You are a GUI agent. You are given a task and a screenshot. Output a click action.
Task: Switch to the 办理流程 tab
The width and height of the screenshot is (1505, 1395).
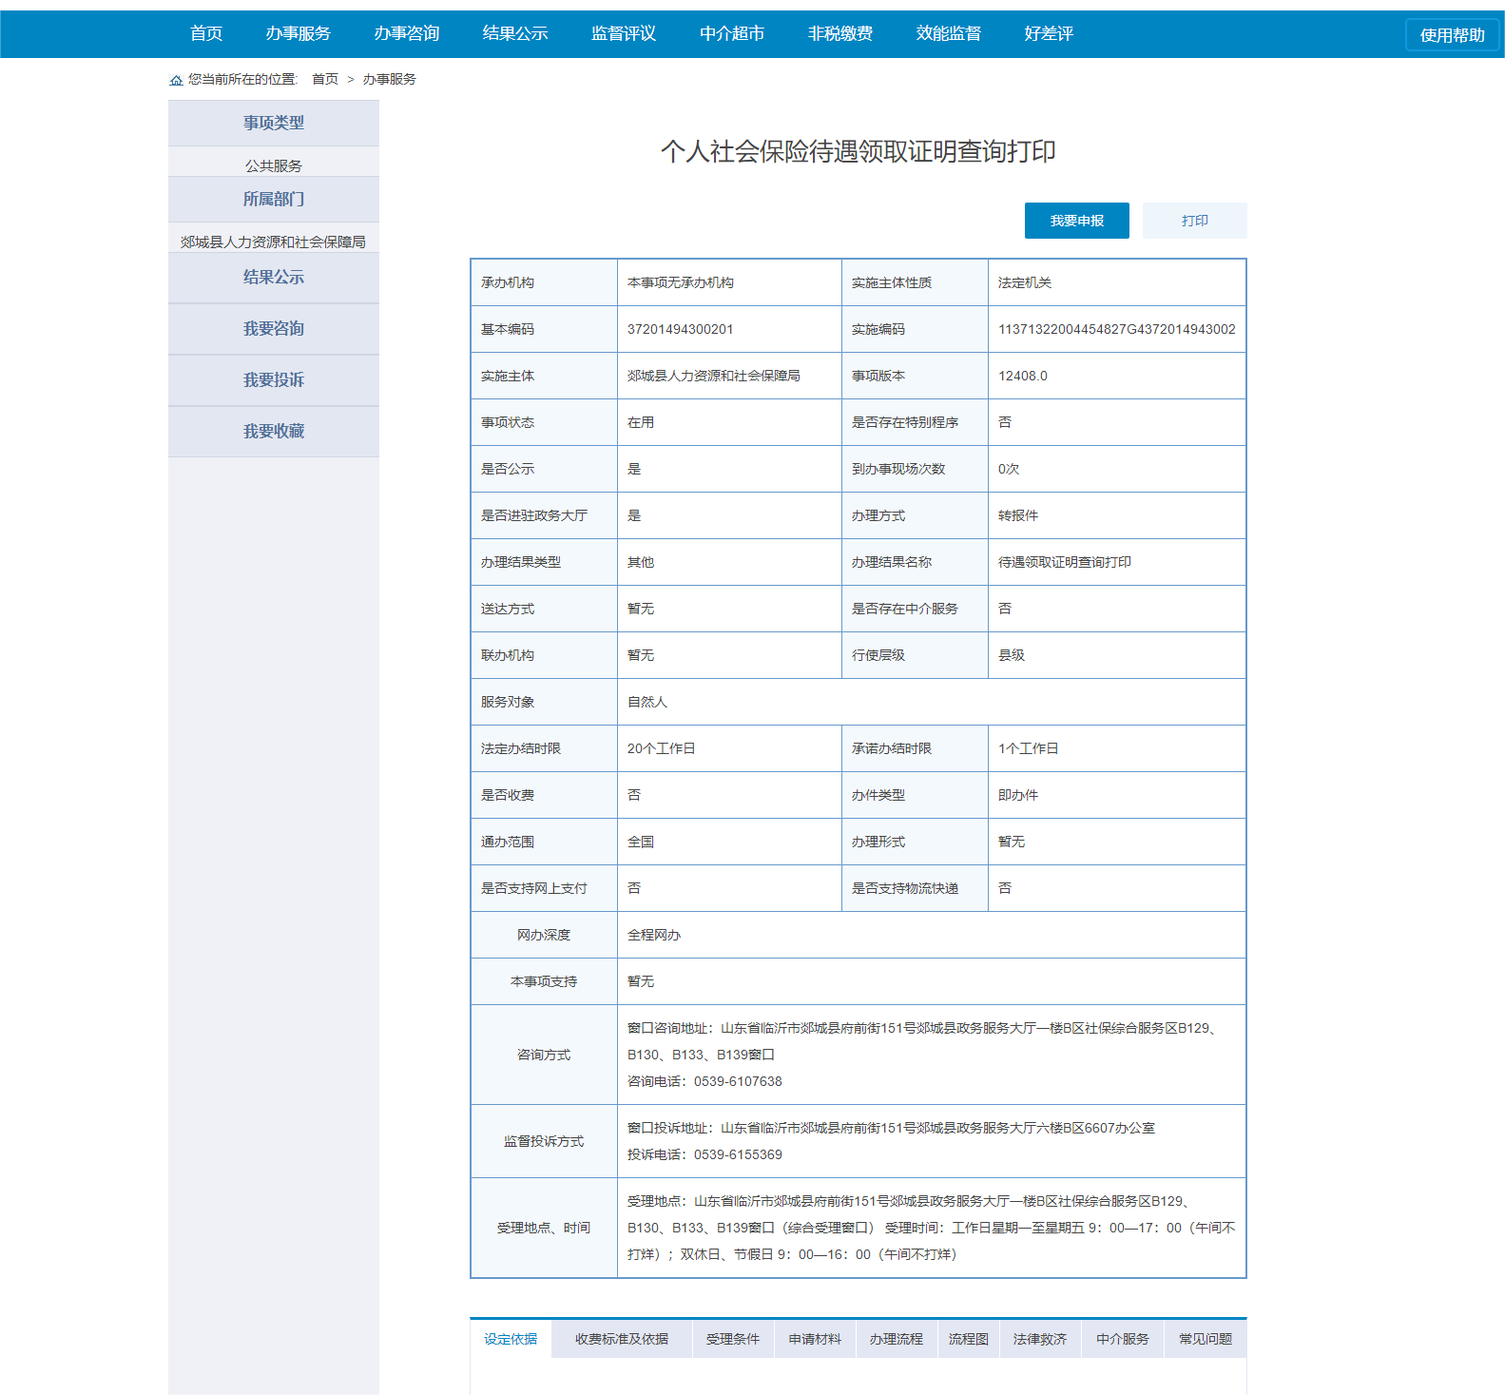click(897, 1339)
